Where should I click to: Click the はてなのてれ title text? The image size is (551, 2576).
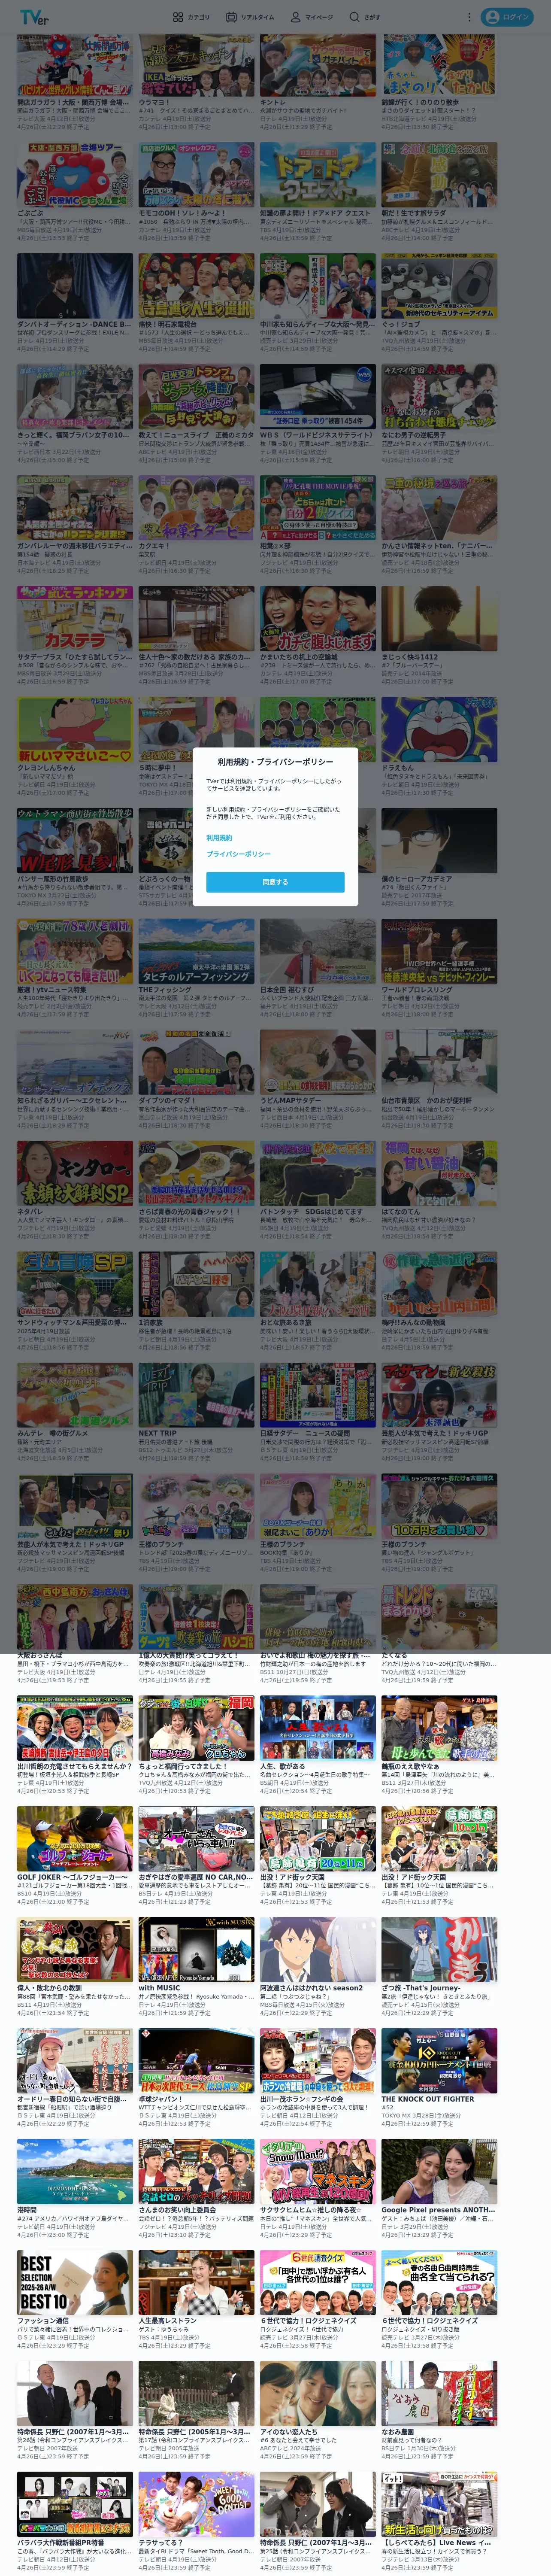401,1213
